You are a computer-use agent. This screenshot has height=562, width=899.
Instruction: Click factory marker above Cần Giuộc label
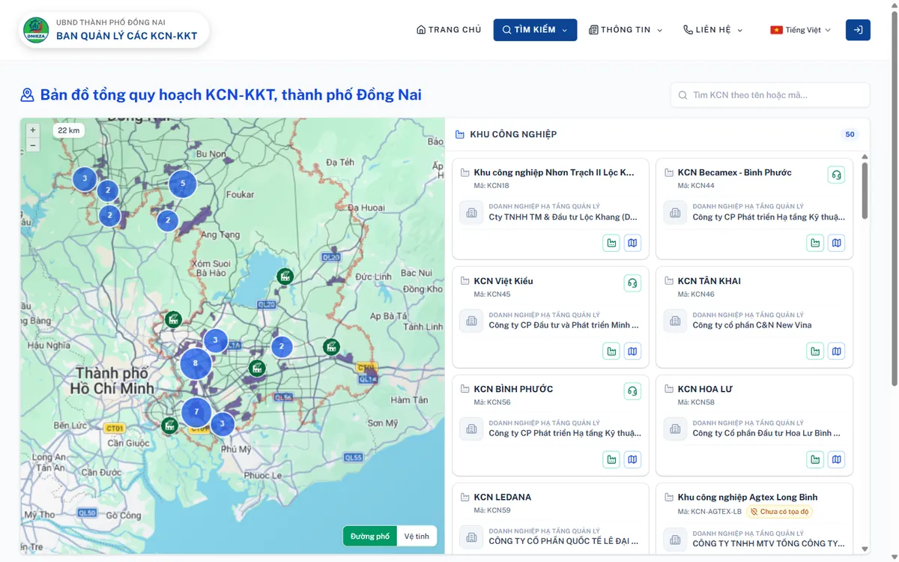tap(170, 426)
